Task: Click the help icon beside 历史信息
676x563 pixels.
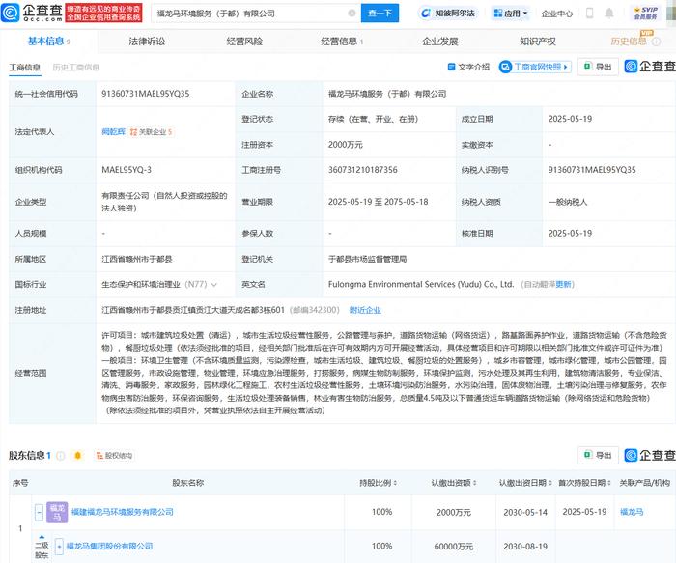Action: pyautogui.click(x=656, y=42)
